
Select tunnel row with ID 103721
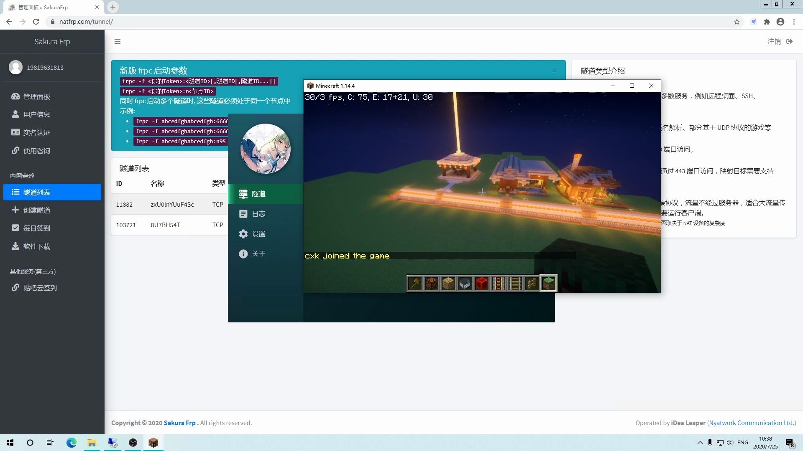point(169,225)
